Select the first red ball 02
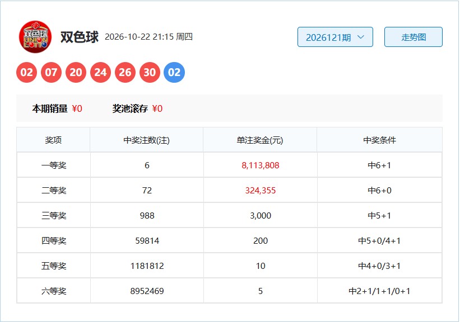 [27, 72]
